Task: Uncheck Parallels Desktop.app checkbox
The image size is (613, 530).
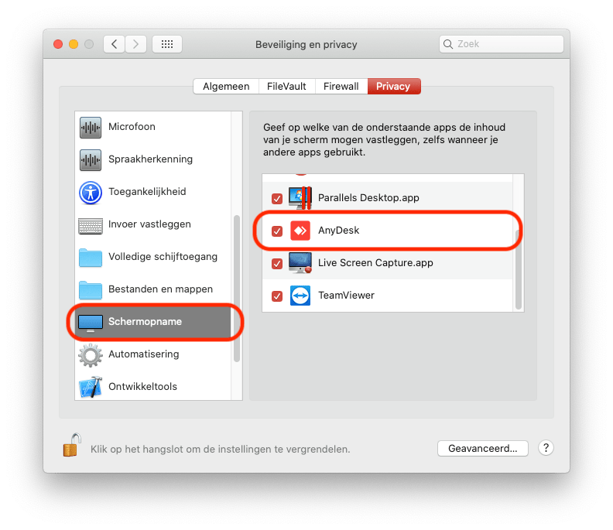Action: (277, 199)
